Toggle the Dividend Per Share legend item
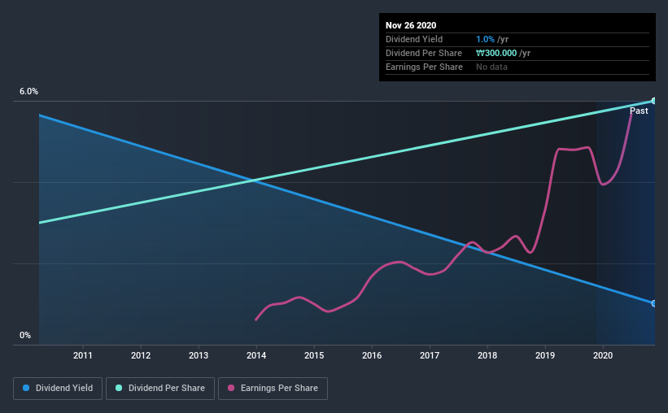 tap(164, 389)
